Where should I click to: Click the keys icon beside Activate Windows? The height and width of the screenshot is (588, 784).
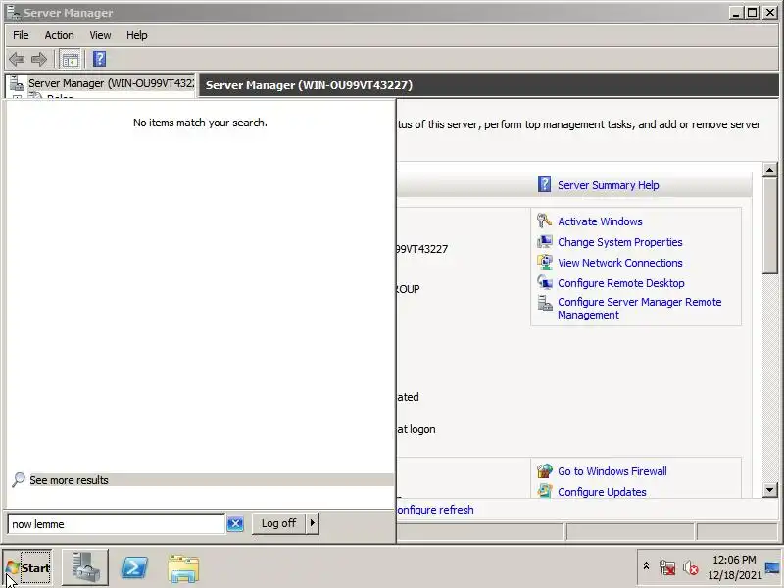pyautogui.click(x=544, y=220)
